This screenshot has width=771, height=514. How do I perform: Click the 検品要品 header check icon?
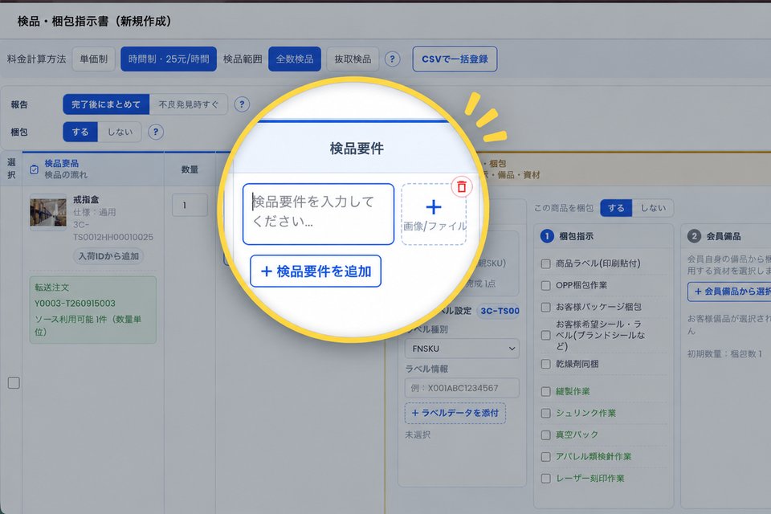point(34,169)
